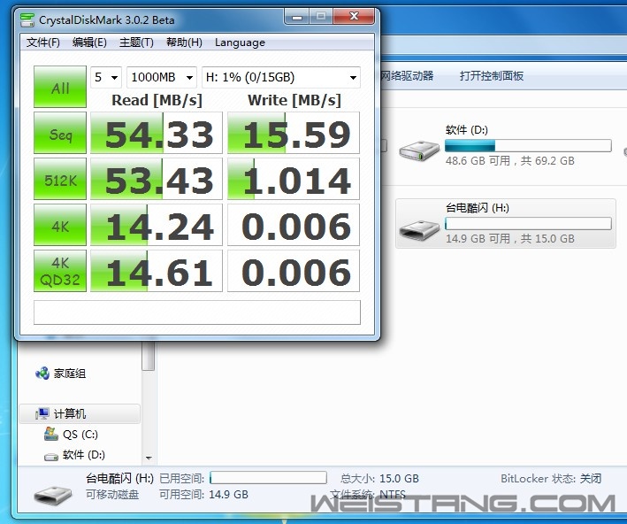627x524 pixels.
Task: Open the drive selection dropdown showing H:
Action: click(280, 77)
